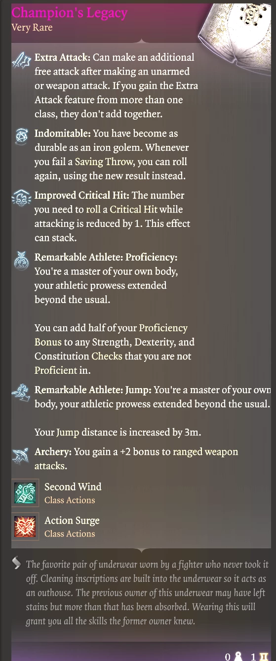Viewport: 276px width, 661px height.
Task: Click the Action Surge label text
Action: [72, 521]
